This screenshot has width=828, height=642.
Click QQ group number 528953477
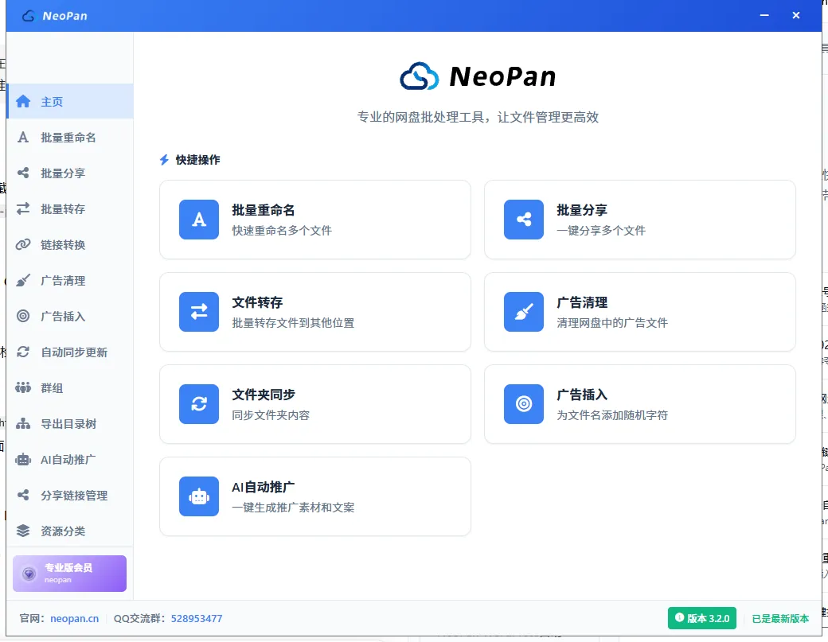tap(197, 618)
